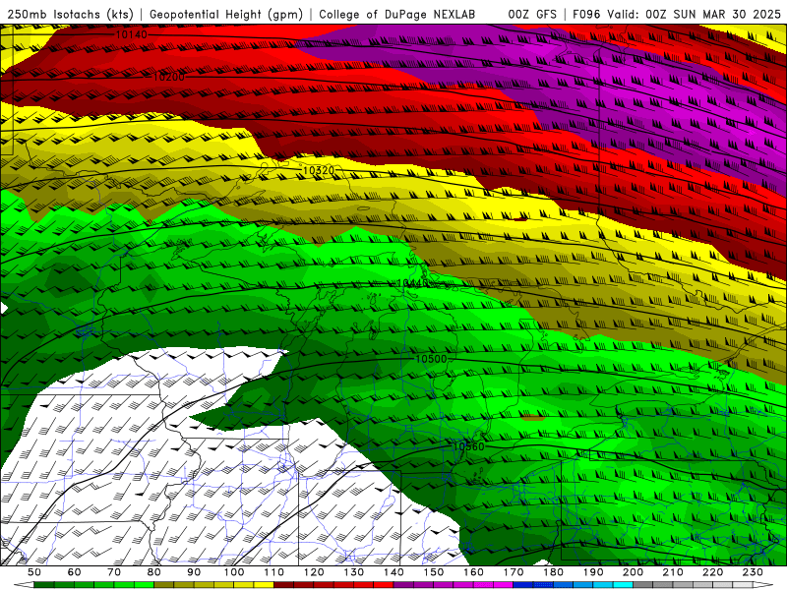Click the 80 value on the color scale
Screen dimensions: 787x590
[x=154, y=572]
